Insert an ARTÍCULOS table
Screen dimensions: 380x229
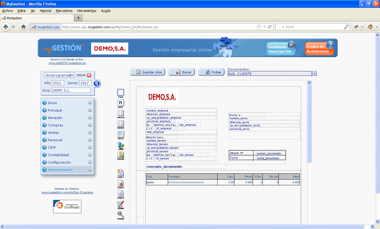click(121, 114)
